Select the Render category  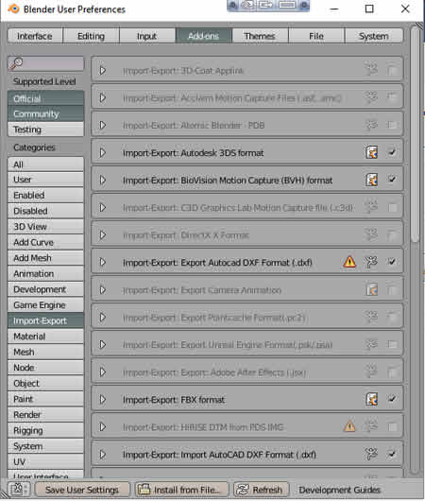tap(45, 414)
